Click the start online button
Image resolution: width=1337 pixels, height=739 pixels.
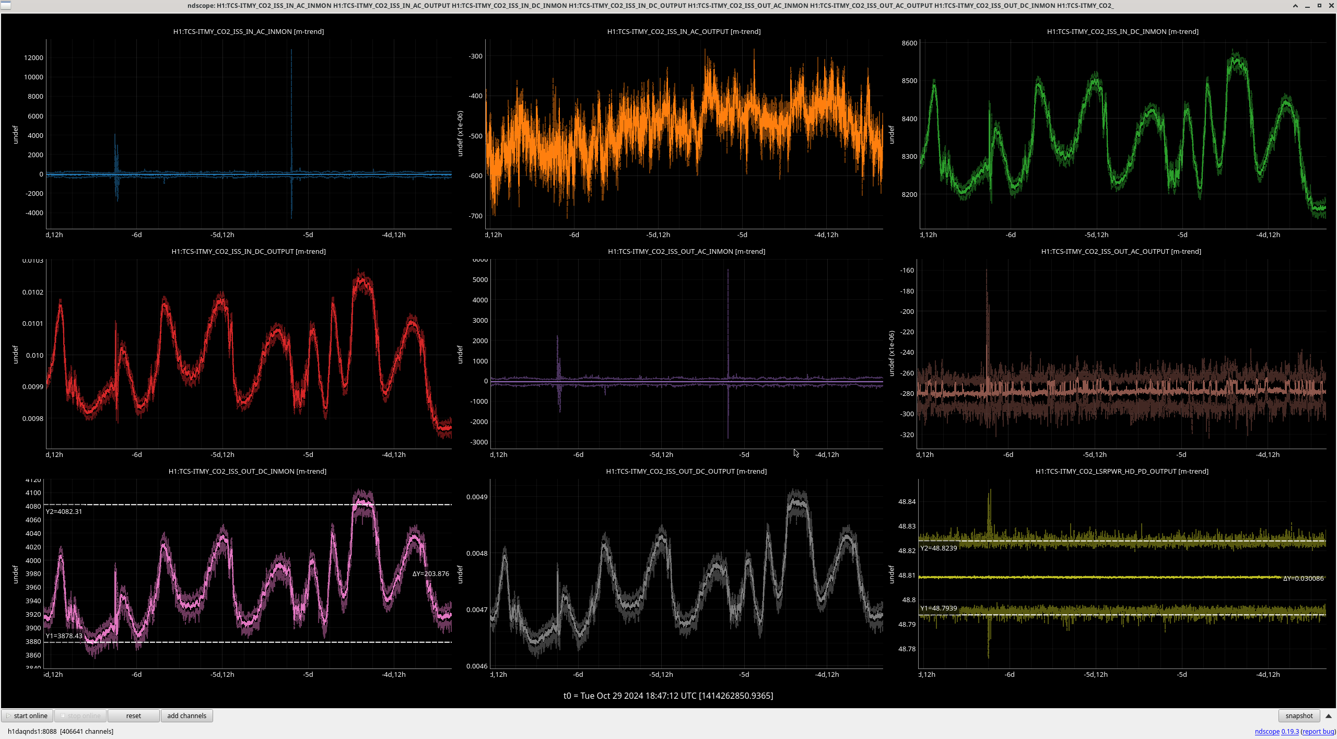(27, 715)
